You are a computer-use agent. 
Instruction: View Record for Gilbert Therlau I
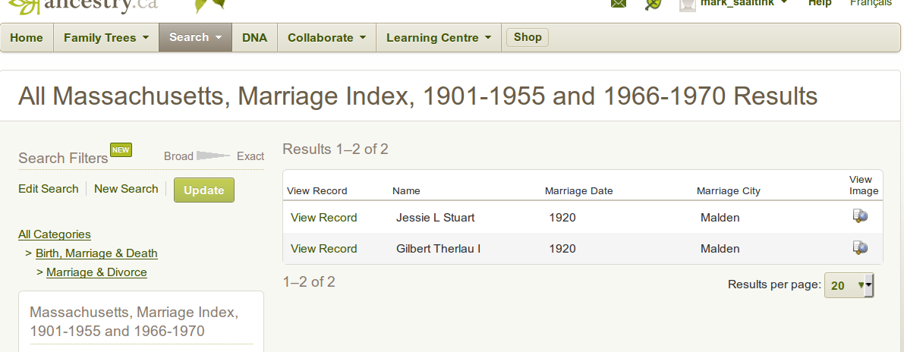point(323,249)
